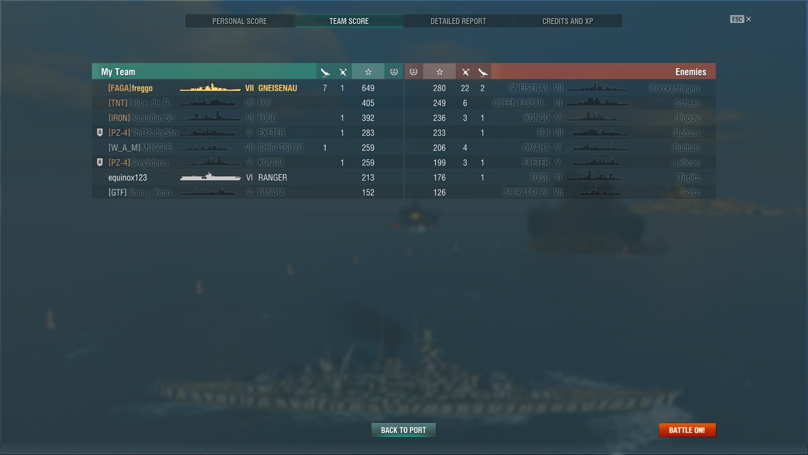Image resolution: width=808 pixels, height=455 pixels.
Task: Click Enemies base capture icon column
Action: (x=414, y=72)
